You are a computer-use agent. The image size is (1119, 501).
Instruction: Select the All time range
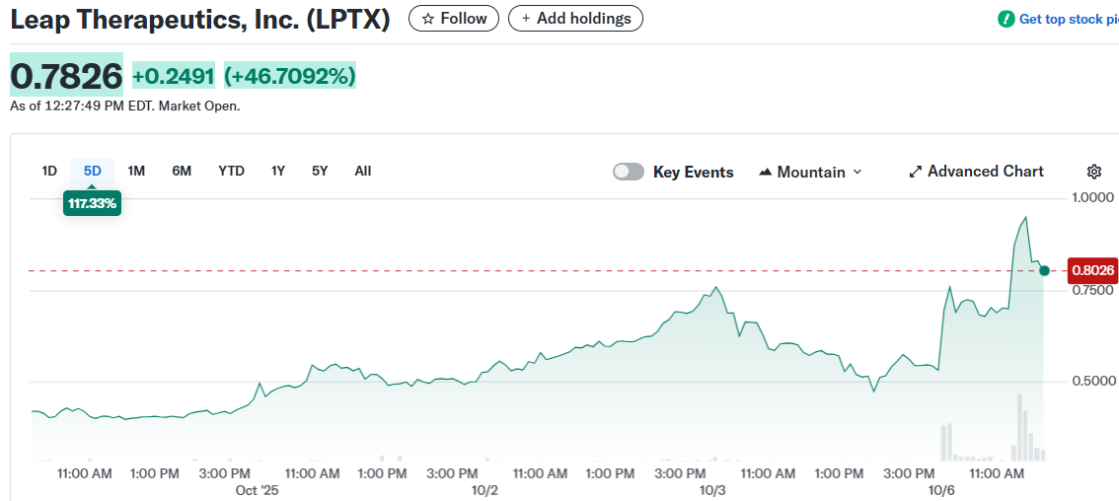363,171
